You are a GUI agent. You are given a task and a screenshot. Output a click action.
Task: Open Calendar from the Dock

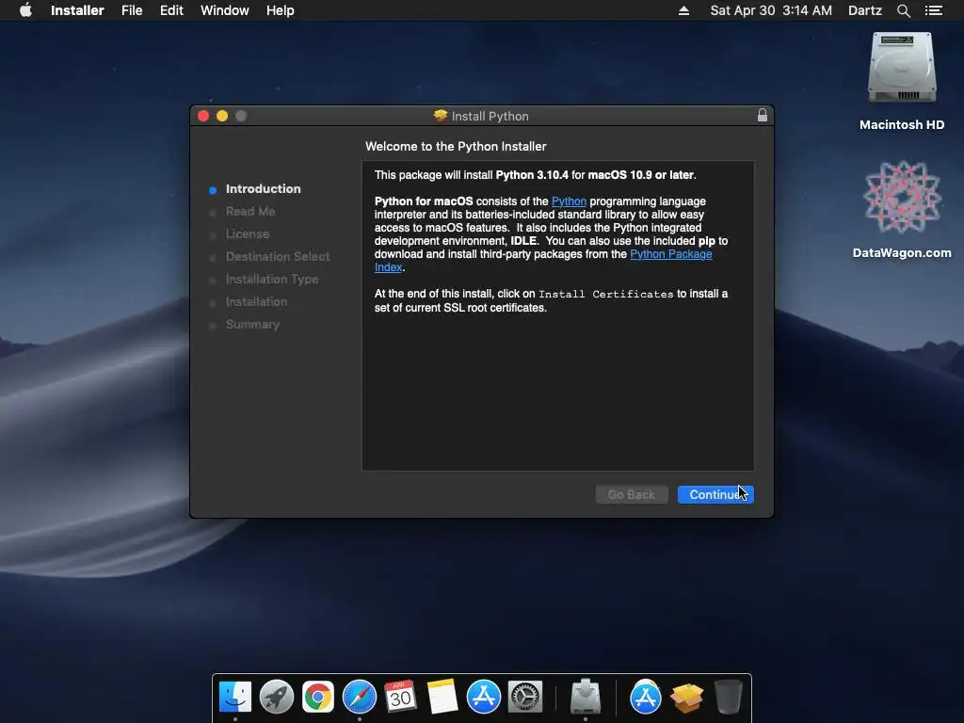click(x=400, y=697)
